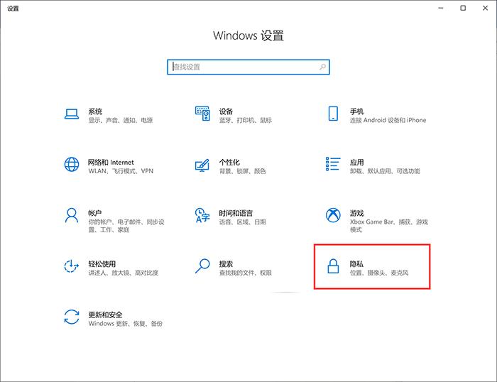
Task: Click description 讲述人、放大镜、高对比度
Action: [124, 273]
